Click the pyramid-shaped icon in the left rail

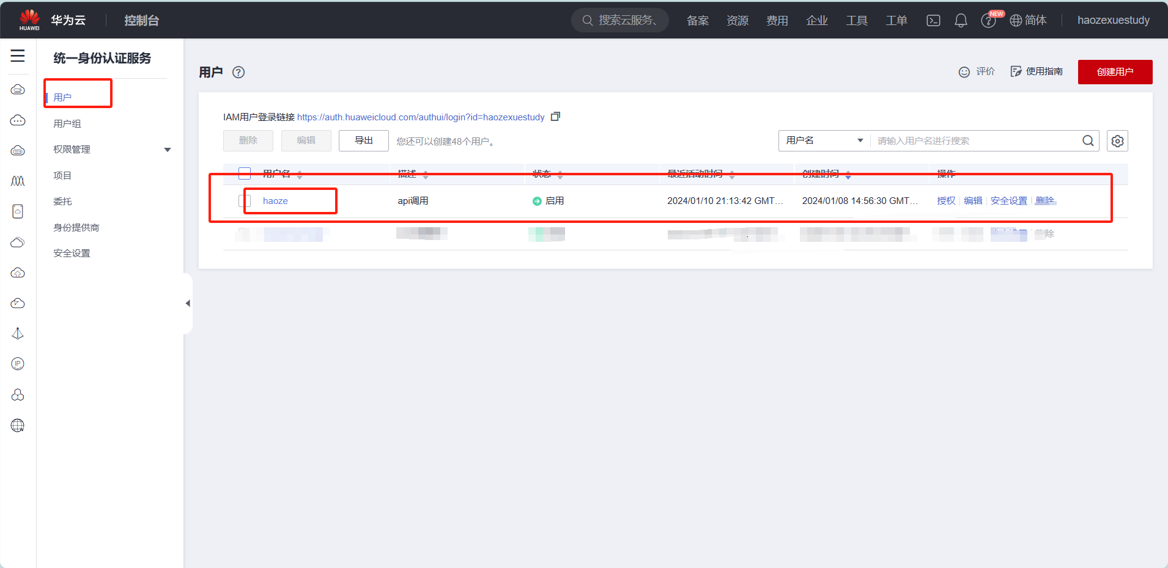[18, 333]
